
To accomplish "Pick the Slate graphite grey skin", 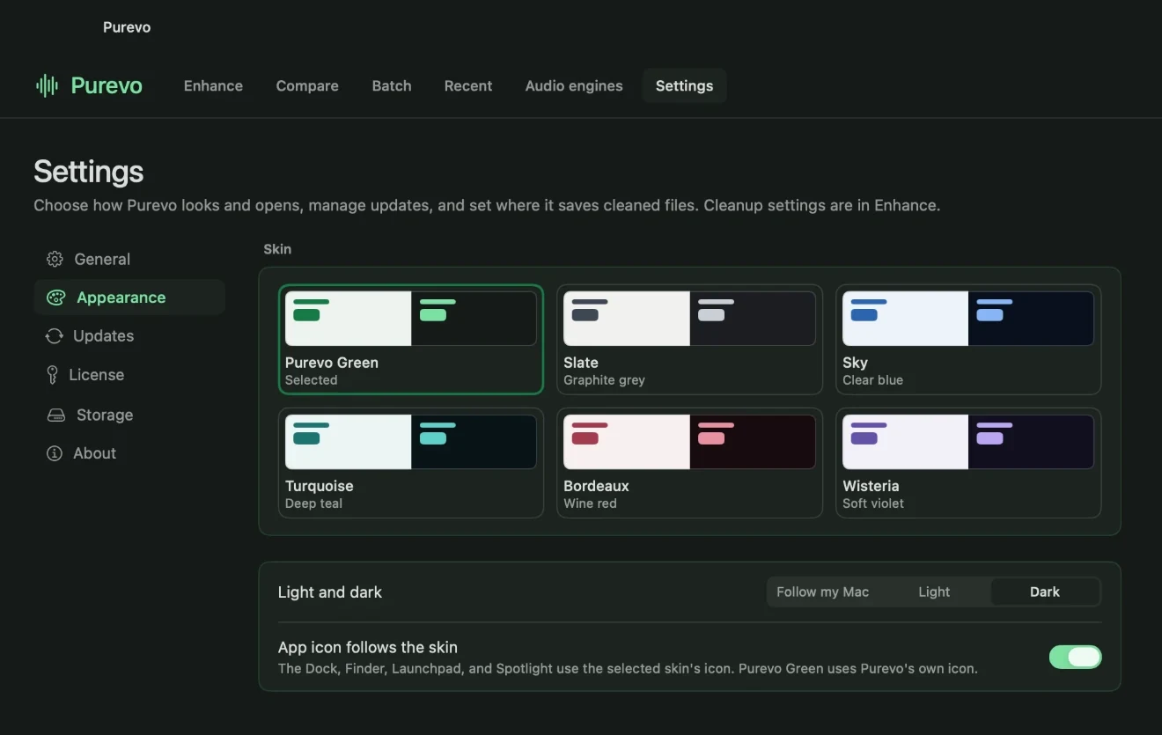I will coord(689,339).
